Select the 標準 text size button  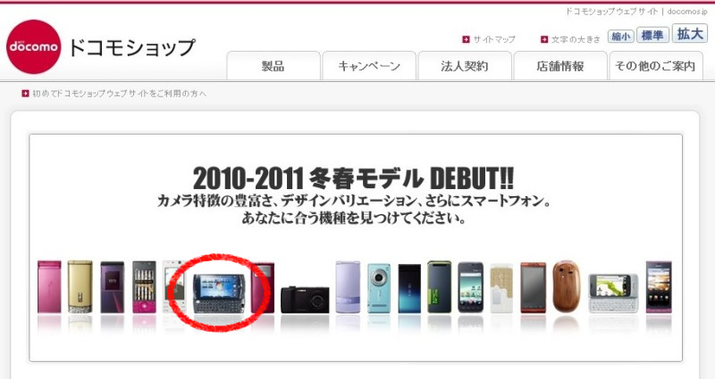point(652,35)
